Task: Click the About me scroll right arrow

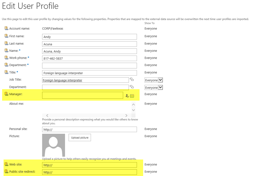Action: coord(126,115)
